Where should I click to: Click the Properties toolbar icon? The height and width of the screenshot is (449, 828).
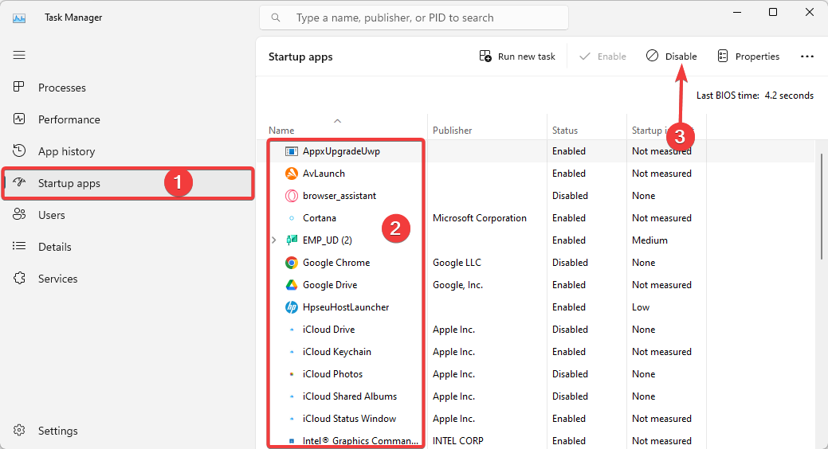pos(723,56)
